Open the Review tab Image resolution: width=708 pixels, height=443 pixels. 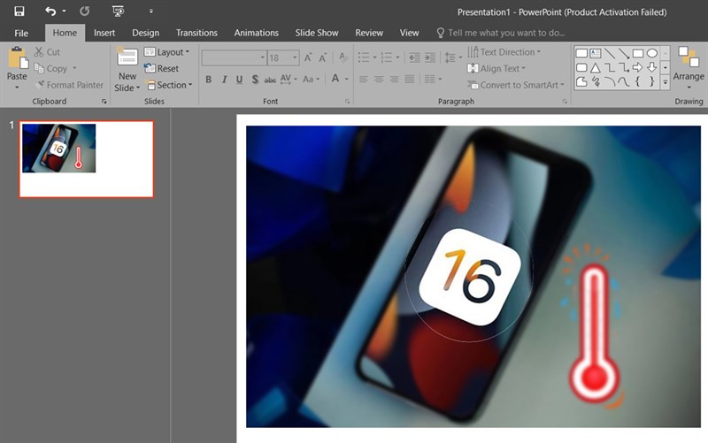pos(369,33)
